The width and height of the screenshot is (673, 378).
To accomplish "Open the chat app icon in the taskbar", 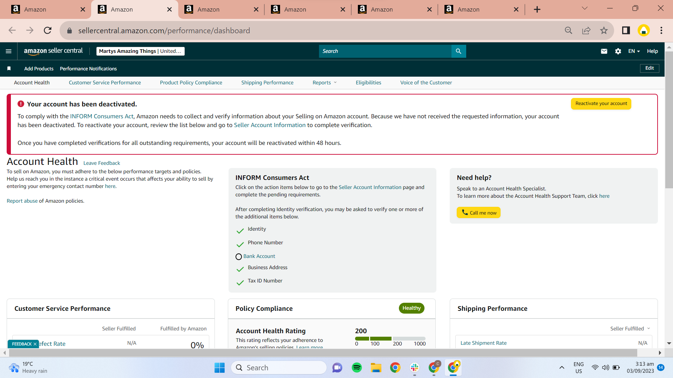I will click(x=337, y=367).
